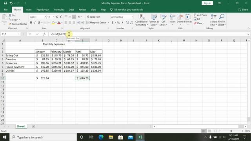Switch to the Data tab

point(71,9)
